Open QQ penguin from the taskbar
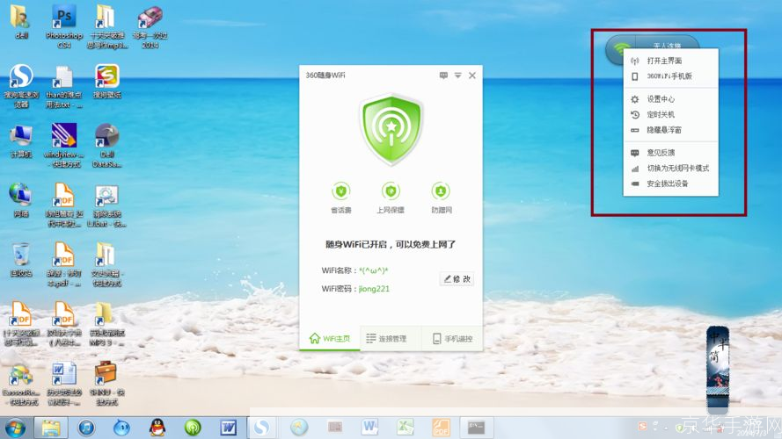Viewport: 782px width, 439px height. [x=157, y=428]
